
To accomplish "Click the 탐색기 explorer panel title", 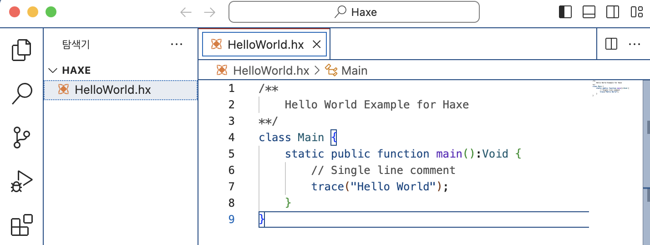I will tap(76, 44).
